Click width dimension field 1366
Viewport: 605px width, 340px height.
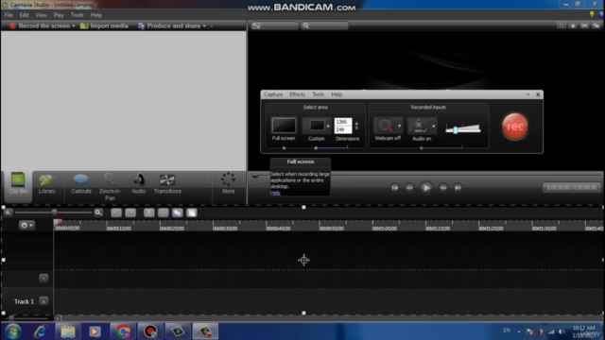click(x=342, y=122)
